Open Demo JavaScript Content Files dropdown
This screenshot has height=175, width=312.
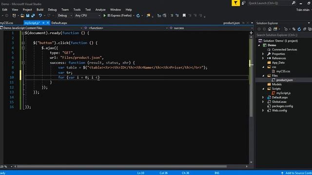(81, 28)
